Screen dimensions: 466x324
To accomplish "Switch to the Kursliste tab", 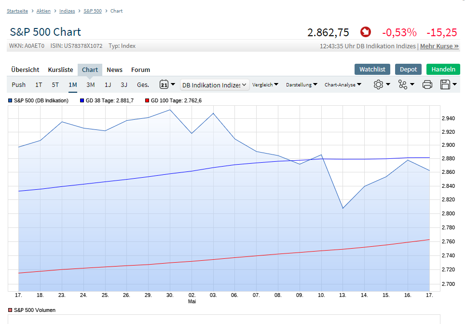I will pyautogui.click(x=61, y=70).
